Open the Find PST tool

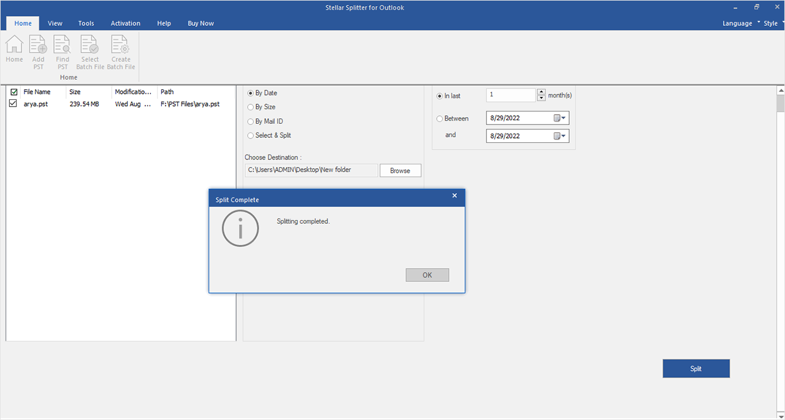(63, 52)
